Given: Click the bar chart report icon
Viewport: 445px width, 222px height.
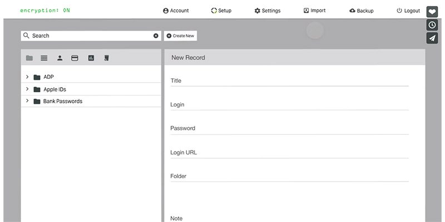Looking at the screenshot, I should [91, 58].
